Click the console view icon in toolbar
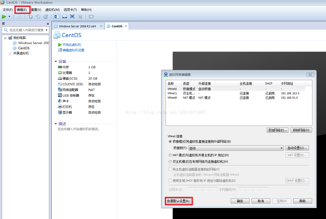Image resolution: width=326 pixels, height=219 pixels. [x=91, y=16]
